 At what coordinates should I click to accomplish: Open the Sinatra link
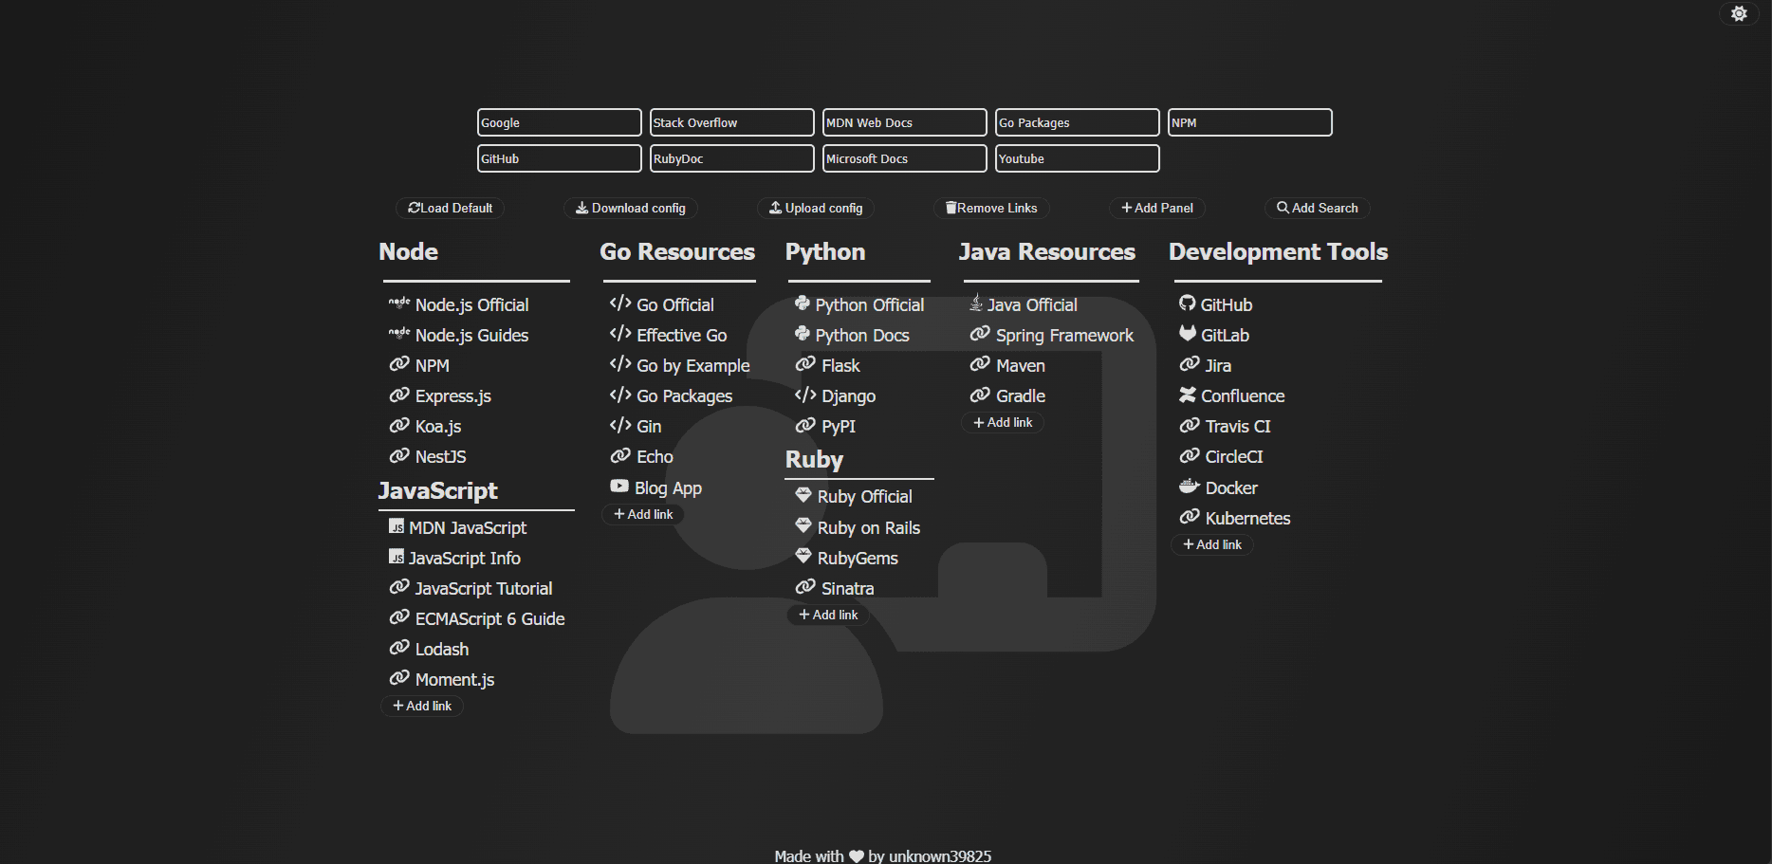pyautogui.click(x=848, y=589)
